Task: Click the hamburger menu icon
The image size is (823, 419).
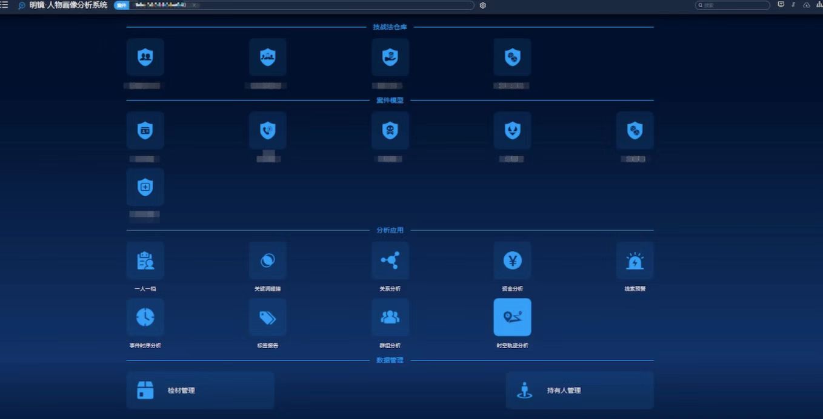Action: coord(5,5)
